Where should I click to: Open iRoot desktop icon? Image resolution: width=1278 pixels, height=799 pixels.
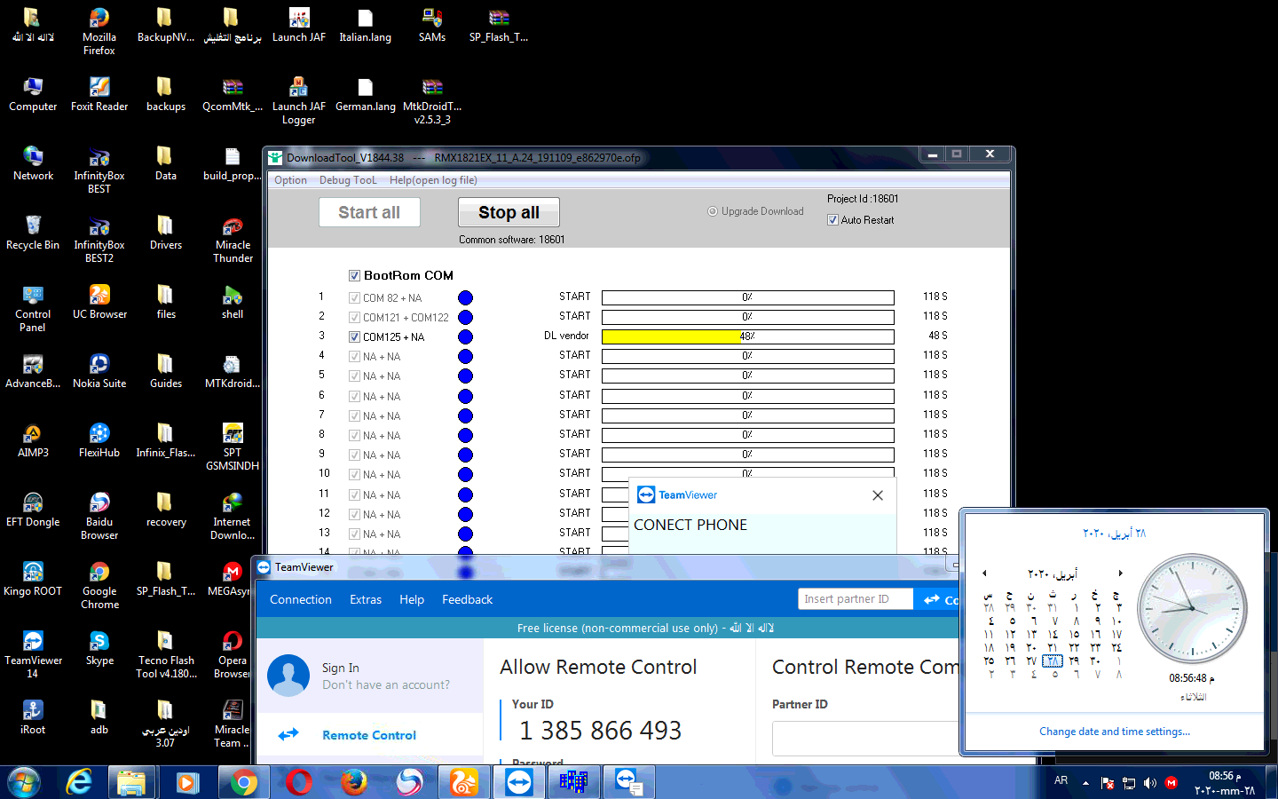[33, 717]
